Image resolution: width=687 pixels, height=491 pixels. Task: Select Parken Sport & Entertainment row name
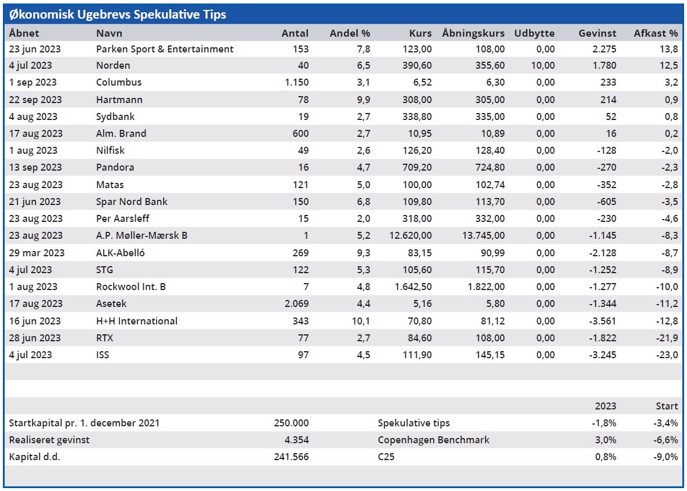pyautogui.click(x=164, y=49)
